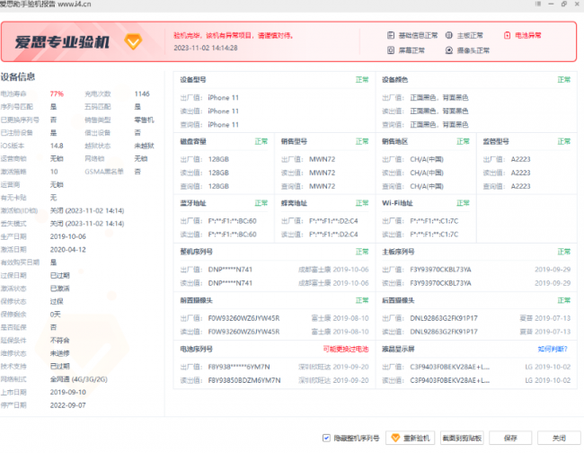Click 前置摄像头 出厂值 F0W93260WZ6JYW45R
Viewport: 584px width, 453px height.
(x=243, y=318)
